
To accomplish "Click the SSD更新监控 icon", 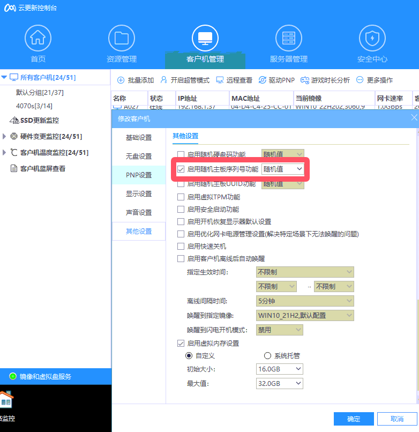I will click(x=14, y=121).
